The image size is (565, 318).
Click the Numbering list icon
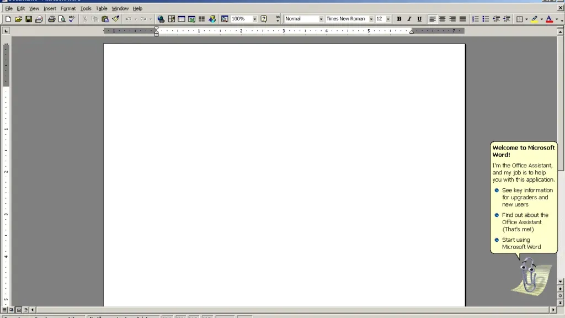pyautogui.click(x=476, y=19)
